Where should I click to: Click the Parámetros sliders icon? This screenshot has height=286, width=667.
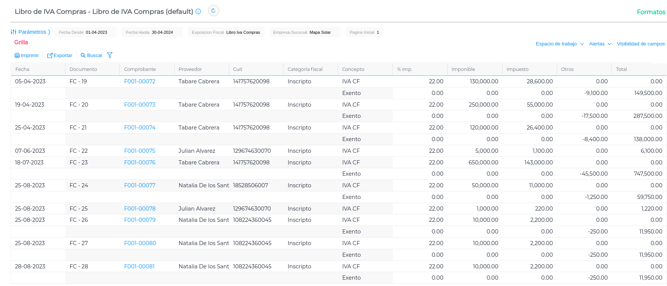coord(14,32)
